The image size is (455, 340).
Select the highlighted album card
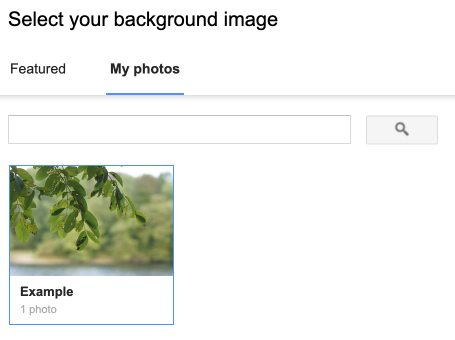point(91,244)
